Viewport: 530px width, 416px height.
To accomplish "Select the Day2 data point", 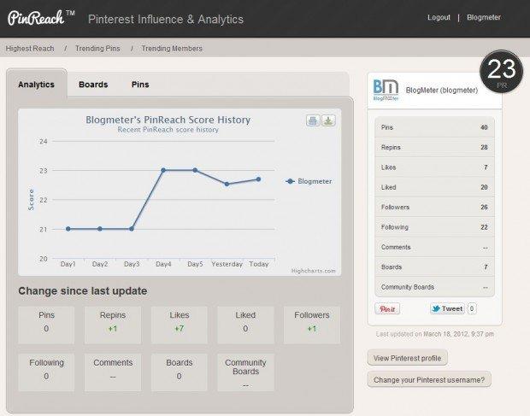I will [x=100, y=229].
